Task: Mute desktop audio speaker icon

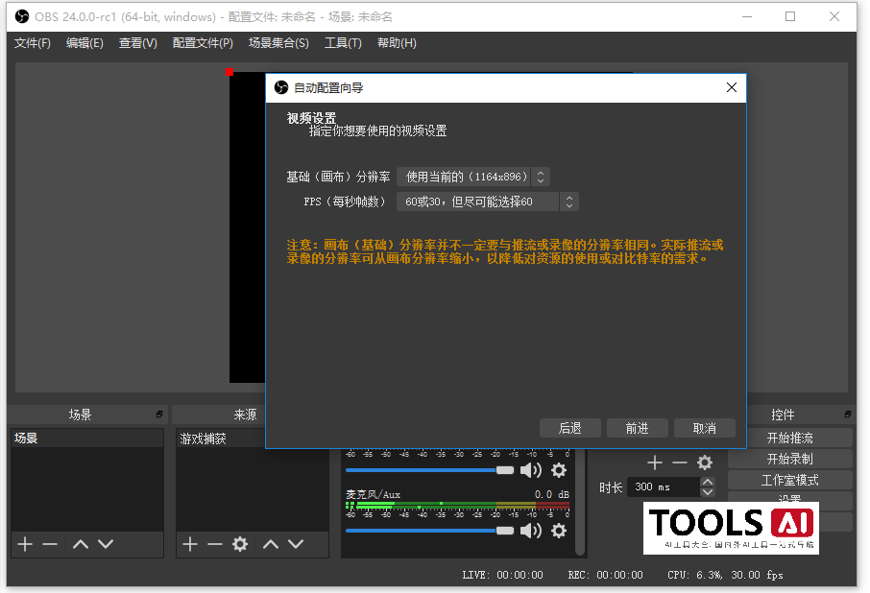Action: tap(531, 471)
